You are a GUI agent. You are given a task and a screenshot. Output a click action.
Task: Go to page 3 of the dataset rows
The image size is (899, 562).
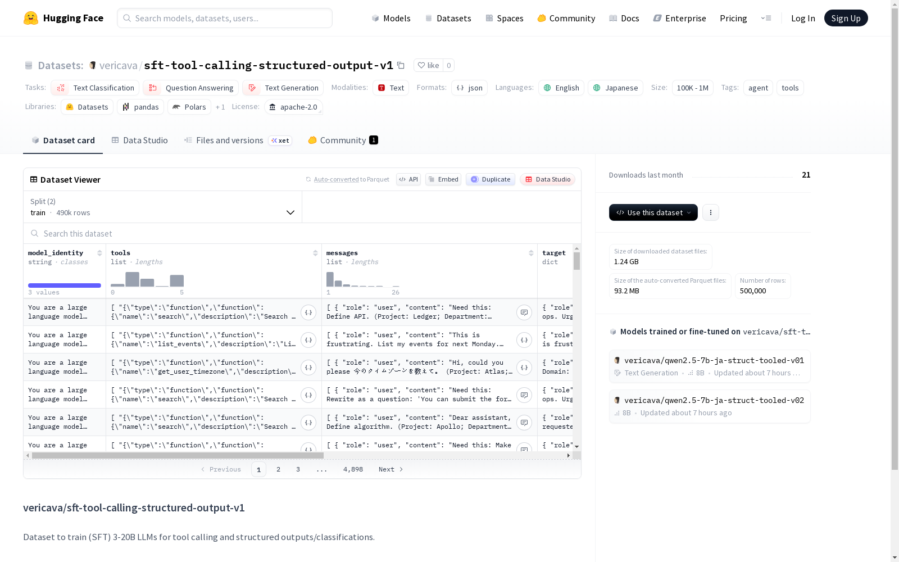click(x=298, y=469)
